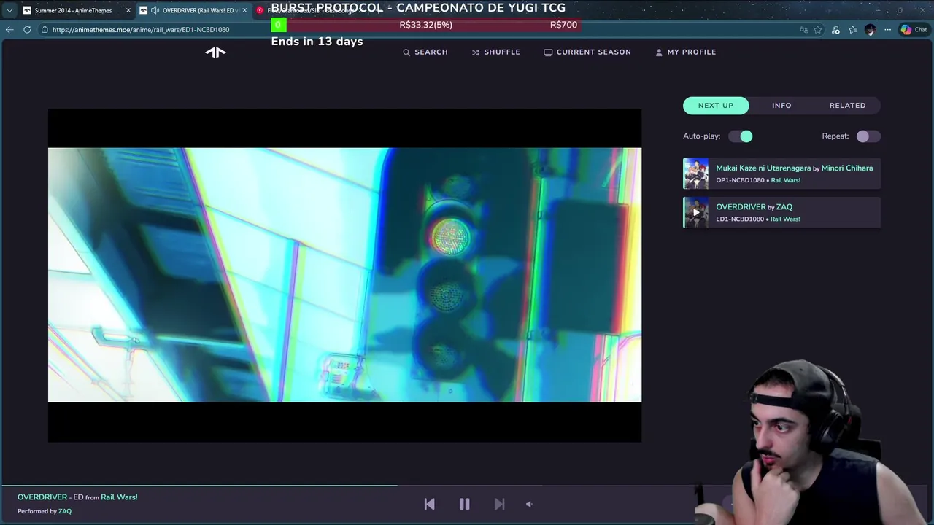The height and width of the screenshot is (525, 934).
Task: Select the OVERDRIVER (Rail Wars! ED) browser tab
Action: 194,10
